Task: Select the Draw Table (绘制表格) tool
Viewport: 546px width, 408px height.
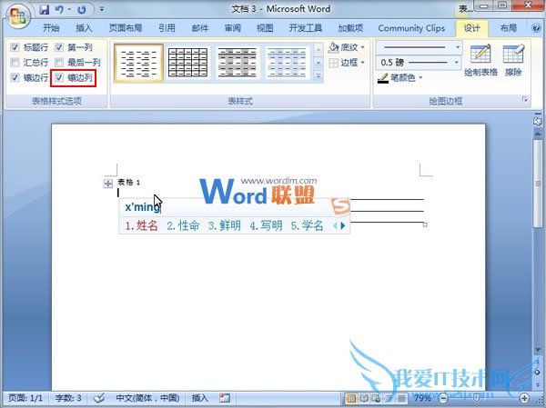Action: point(480,60)
